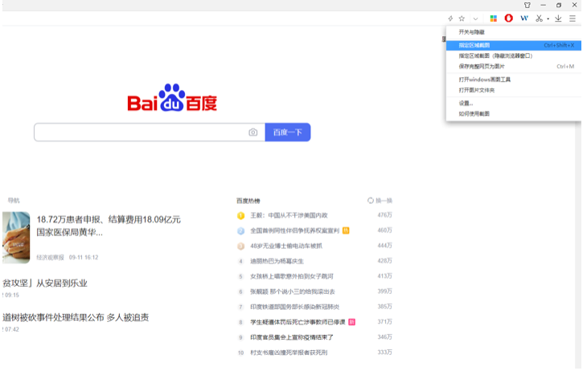Viewport: 587px width, 371px height.
Task: Click the Baidu logo
Action: pyautogui.click(x=172, y=98)
